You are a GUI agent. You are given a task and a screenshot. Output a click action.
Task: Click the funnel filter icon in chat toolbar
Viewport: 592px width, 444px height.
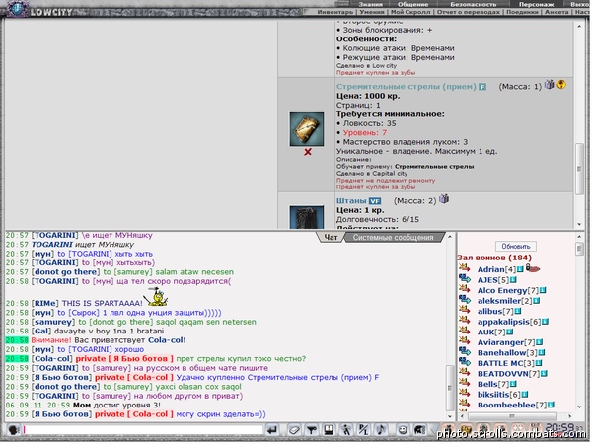[x=311, y=430]
